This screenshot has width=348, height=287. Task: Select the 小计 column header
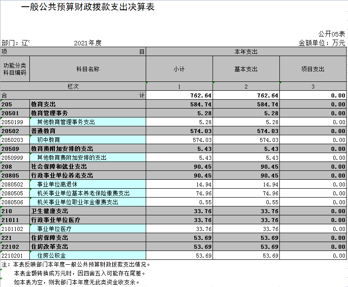click(x=179, y=69)
